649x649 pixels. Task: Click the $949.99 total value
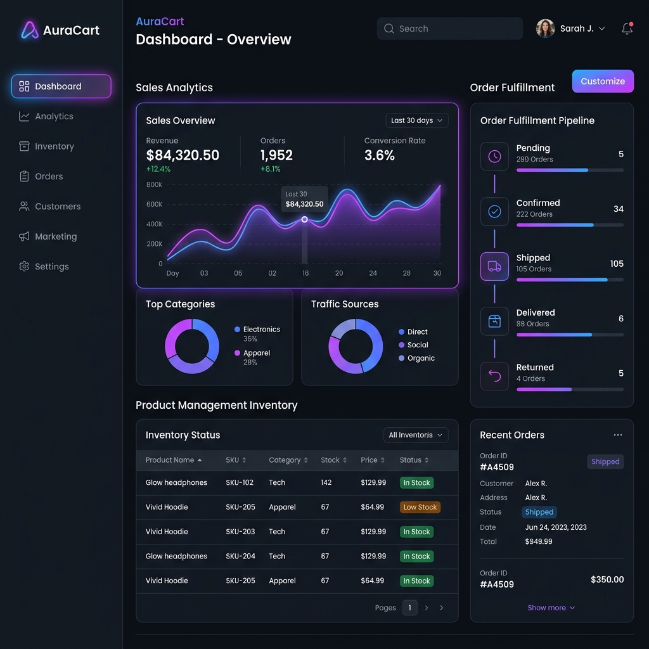tap(539, 541)
